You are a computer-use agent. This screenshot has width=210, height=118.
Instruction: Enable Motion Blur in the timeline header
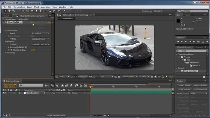[71, 85]
